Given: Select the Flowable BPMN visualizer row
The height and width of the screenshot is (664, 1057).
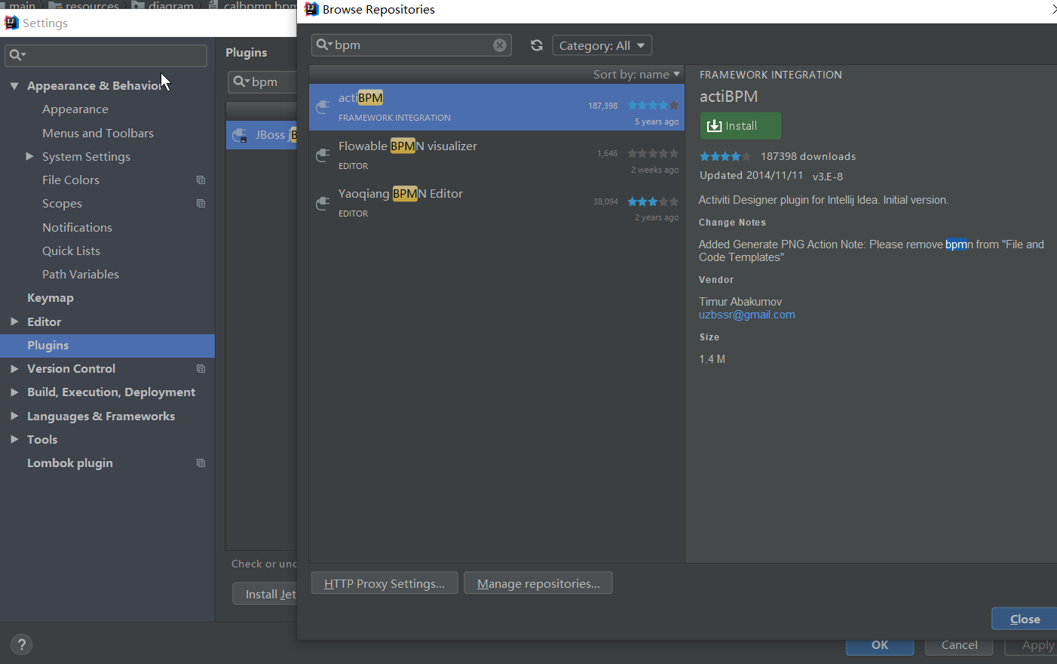Looking at the screenshot, I should click(x=497, y=155).
